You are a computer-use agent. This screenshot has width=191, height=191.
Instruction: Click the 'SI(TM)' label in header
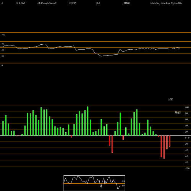pos(73,3)
